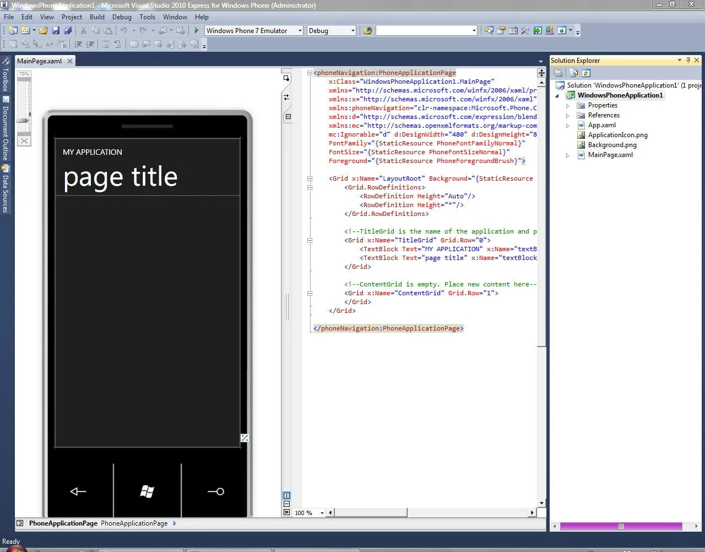
Task: Click the Comment out selected lines icon
Action: pyautogui.click(x=105, y=44)
